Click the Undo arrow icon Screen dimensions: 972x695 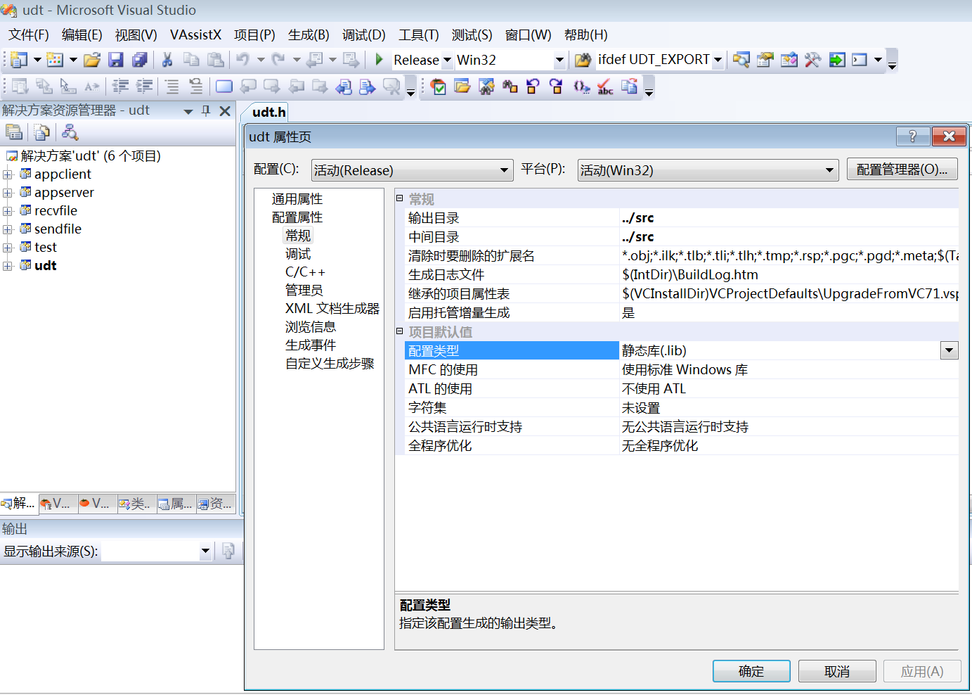coord(242,60)
